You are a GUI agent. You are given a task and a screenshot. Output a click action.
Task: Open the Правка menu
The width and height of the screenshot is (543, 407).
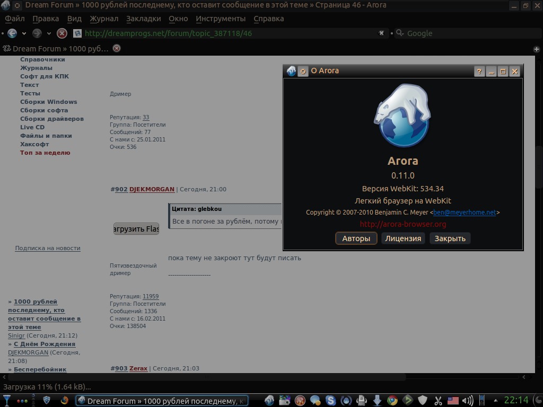[46, 19]
